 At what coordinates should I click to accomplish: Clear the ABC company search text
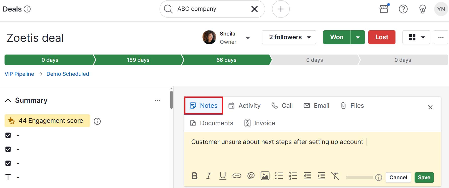(255, 9)
